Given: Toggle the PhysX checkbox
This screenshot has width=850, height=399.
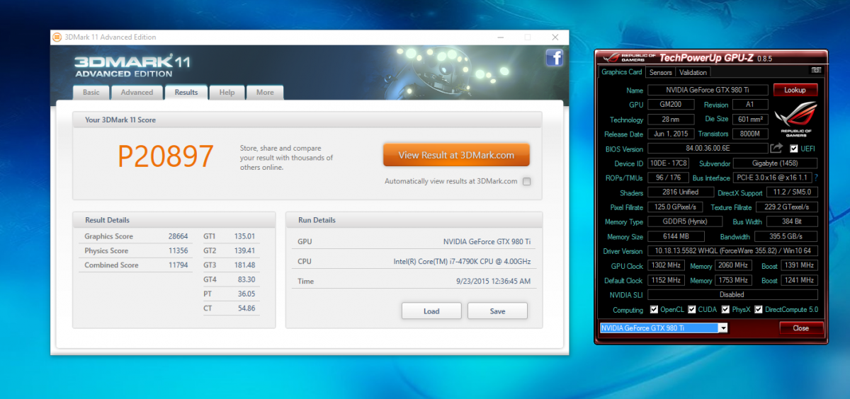Looking at the screenshot, I should point(726,310).
